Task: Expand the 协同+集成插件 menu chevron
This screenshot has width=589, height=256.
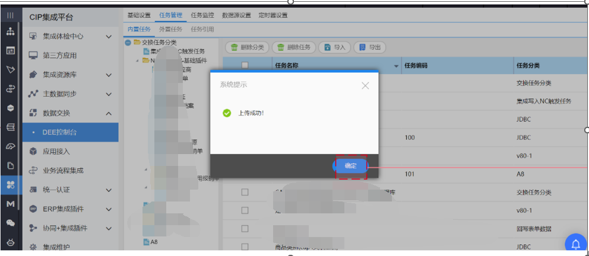Action: pos(109,228)
